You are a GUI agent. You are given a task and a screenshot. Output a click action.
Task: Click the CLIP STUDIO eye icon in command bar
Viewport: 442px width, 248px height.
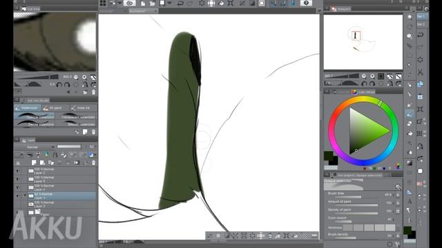click(130, 3)
